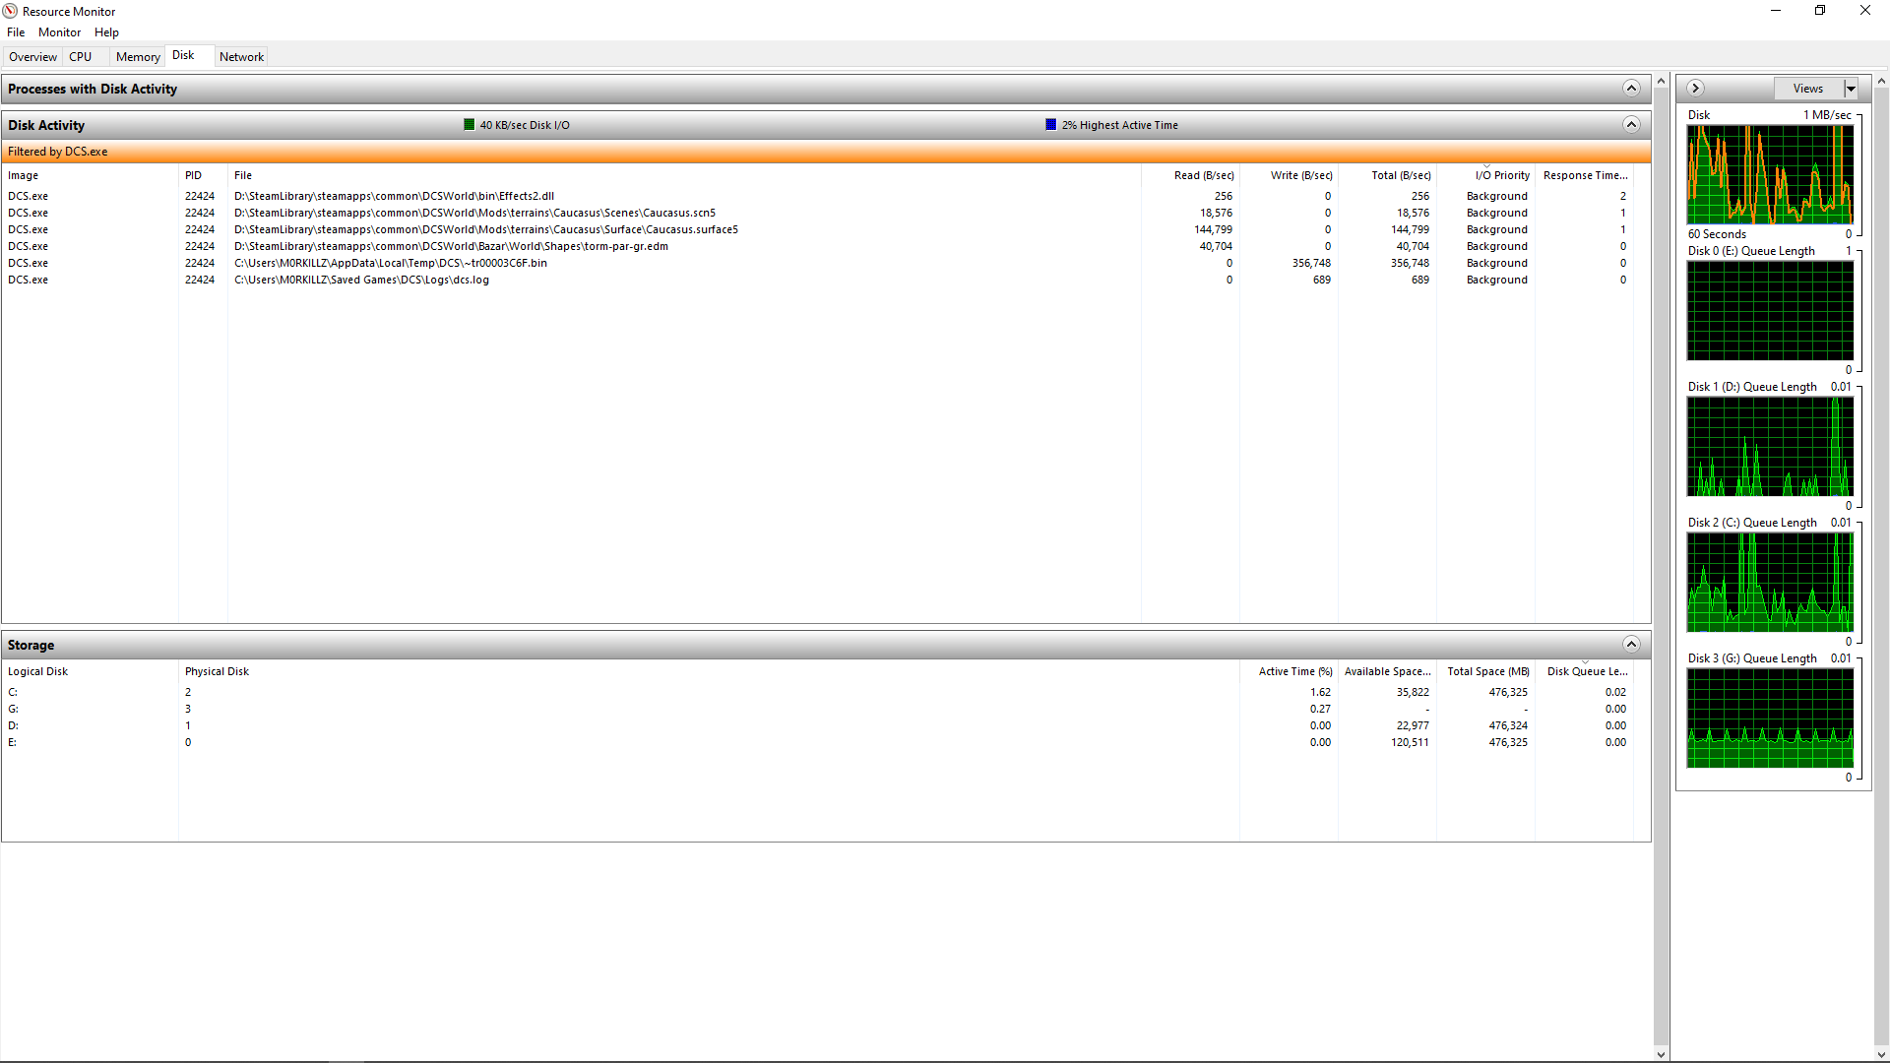Collapse the Processes with Disk Activity section
The height and width of the screenshot is (1063, 1890).
1631,89
